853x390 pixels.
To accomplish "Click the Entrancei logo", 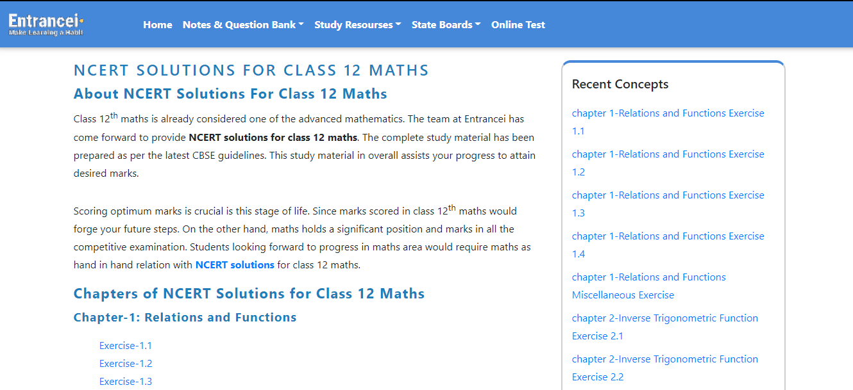I will 45,24.
